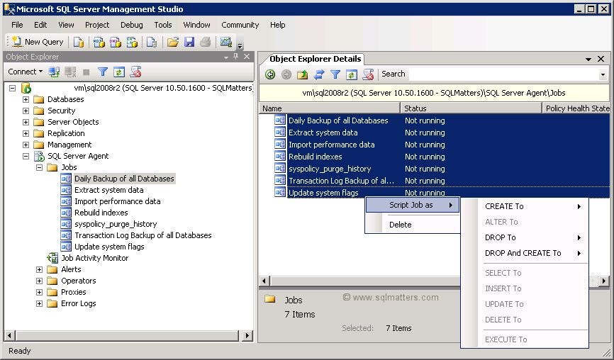Click the Disconnect icon in Object Explorer

tap(70, 72)
